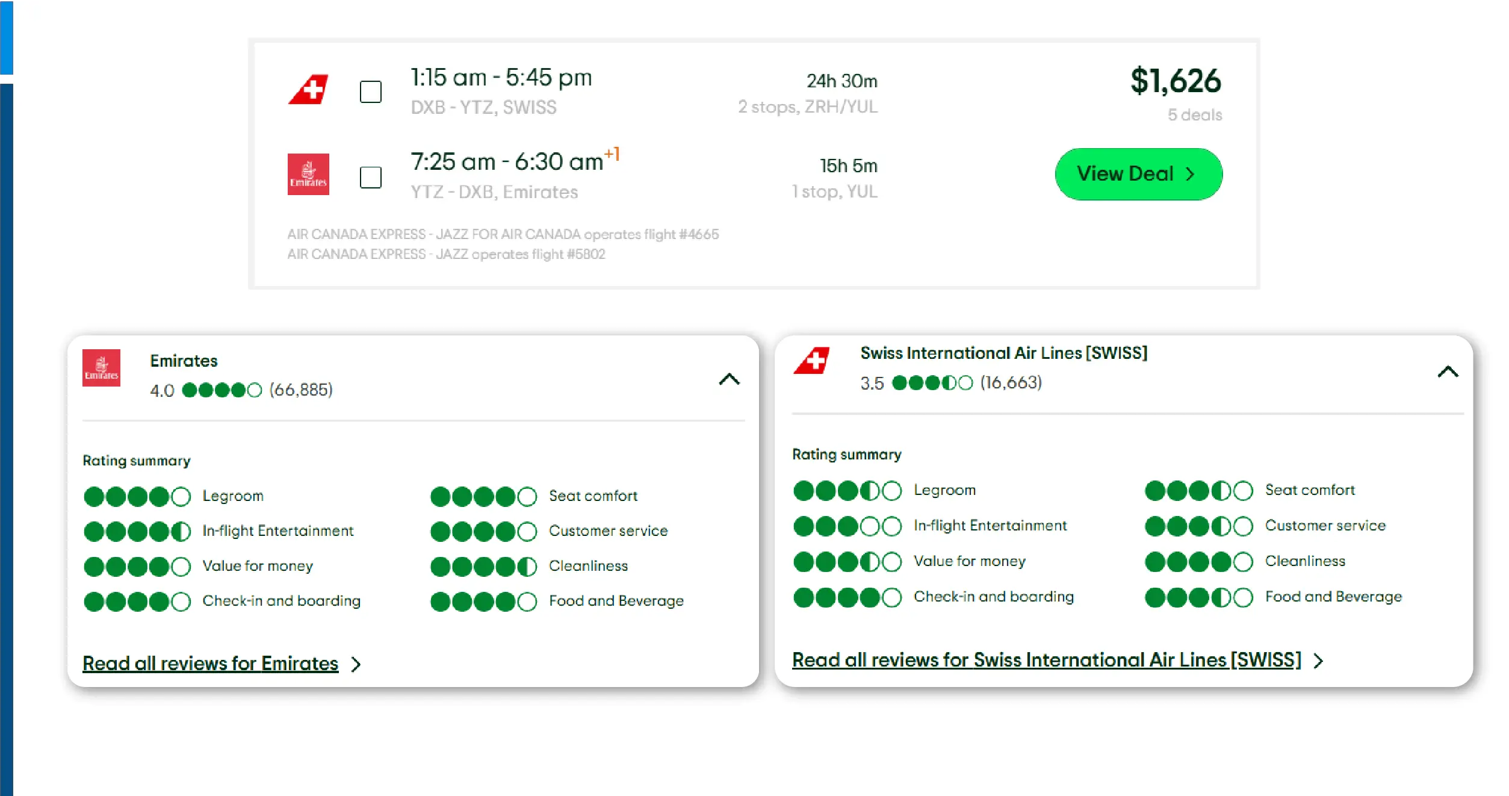Image resolution: width=1509 pixels, height=796 pixels.
Task: Click the View Deal button
Action: (x=1139, y=174)
